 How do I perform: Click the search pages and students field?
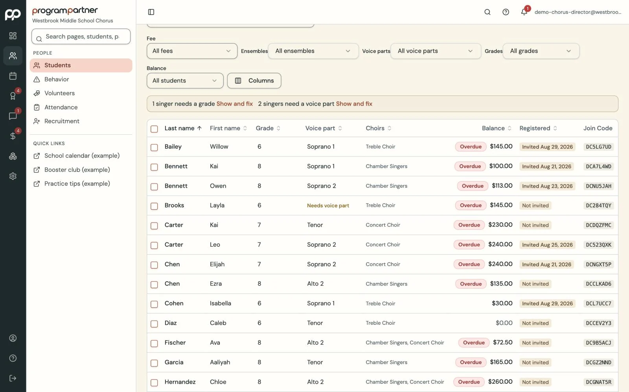81,37
